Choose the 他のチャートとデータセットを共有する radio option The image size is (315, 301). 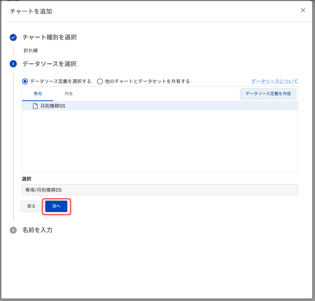100,81
